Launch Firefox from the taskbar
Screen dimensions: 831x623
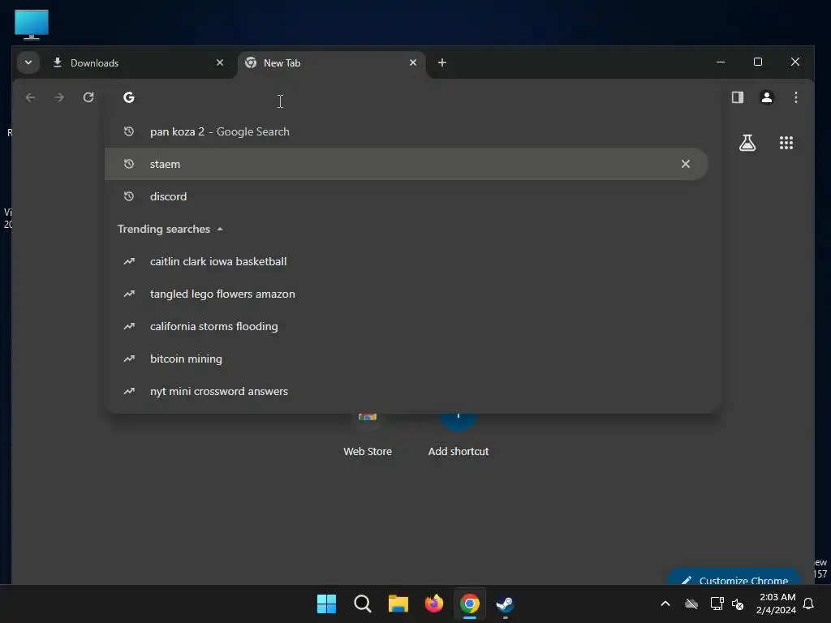coord(434,604)
